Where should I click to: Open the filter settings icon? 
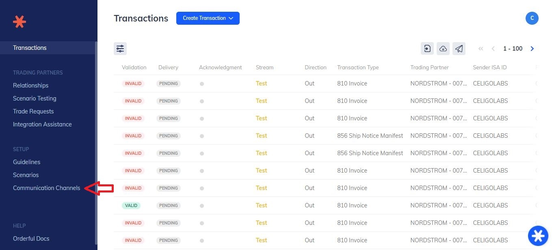(120, 49)
